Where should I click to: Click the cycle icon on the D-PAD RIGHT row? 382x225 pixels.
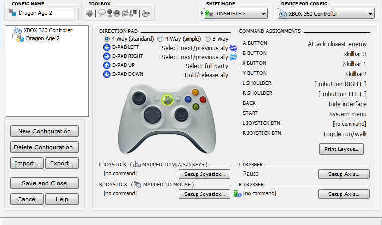[233, 57]
